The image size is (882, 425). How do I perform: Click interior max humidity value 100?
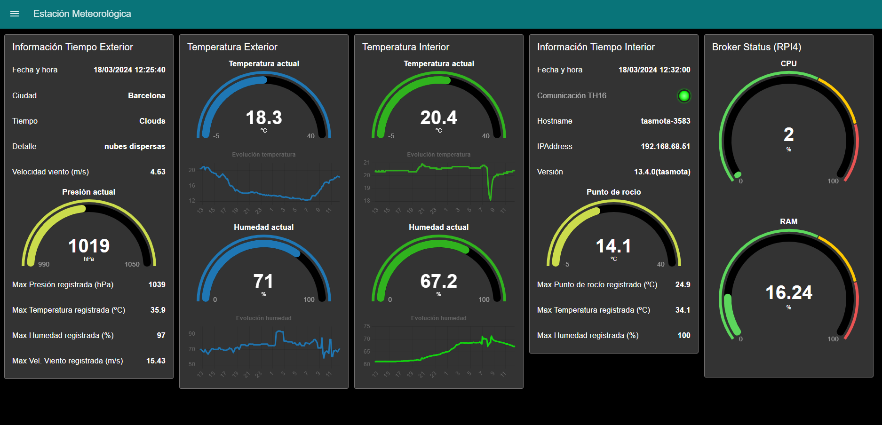pos(684,335)
